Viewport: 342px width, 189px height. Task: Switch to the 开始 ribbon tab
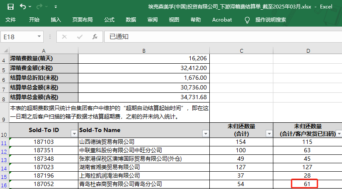pos(34,20)
